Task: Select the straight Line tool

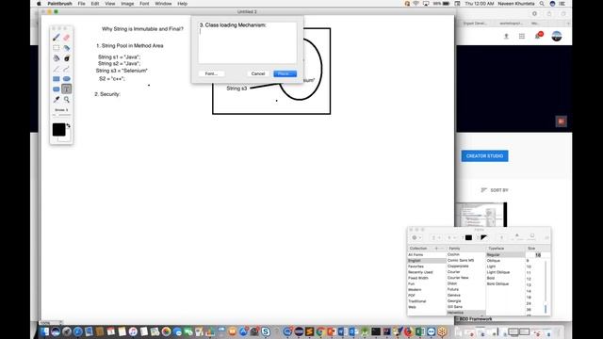Action: (x=57, y=69)
